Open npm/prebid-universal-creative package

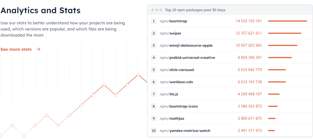pyautogui.click(x=187, y=58)
